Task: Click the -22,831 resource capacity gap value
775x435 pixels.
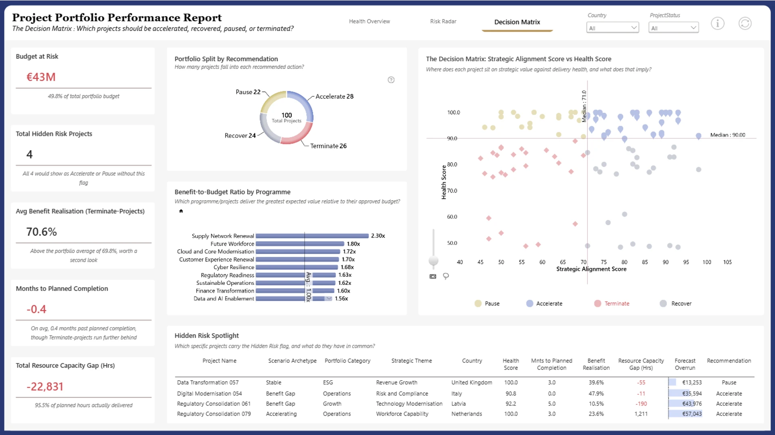Action: tap(45, 387)
